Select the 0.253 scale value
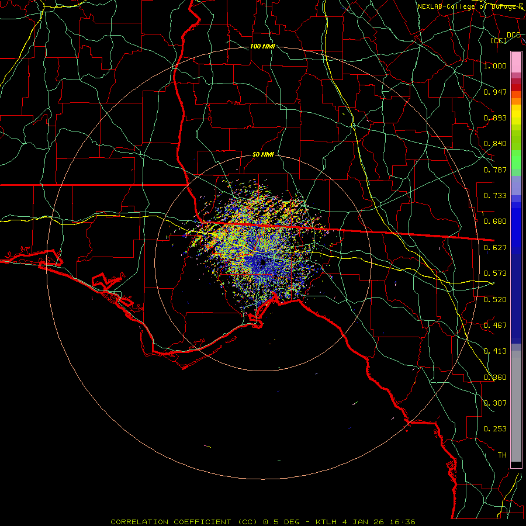This screenshot has height=526, width=526. click(495, 429)
